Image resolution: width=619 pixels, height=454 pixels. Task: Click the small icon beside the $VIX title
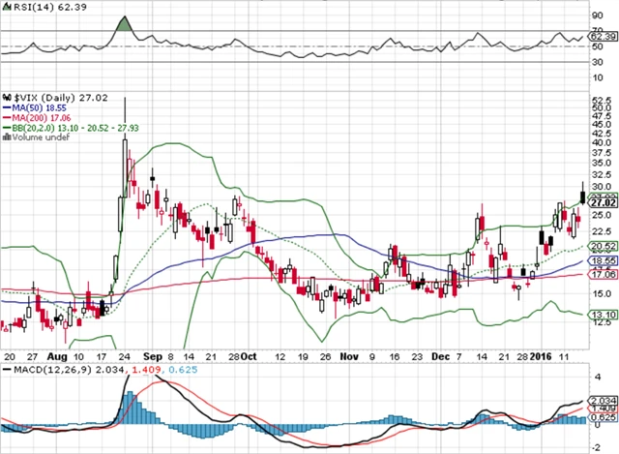pos(7,97)
